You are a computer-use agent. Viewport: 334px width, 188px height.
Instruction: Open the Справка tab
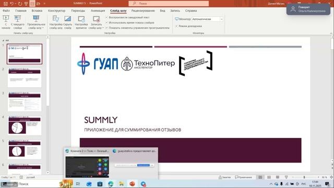(191, 10)
